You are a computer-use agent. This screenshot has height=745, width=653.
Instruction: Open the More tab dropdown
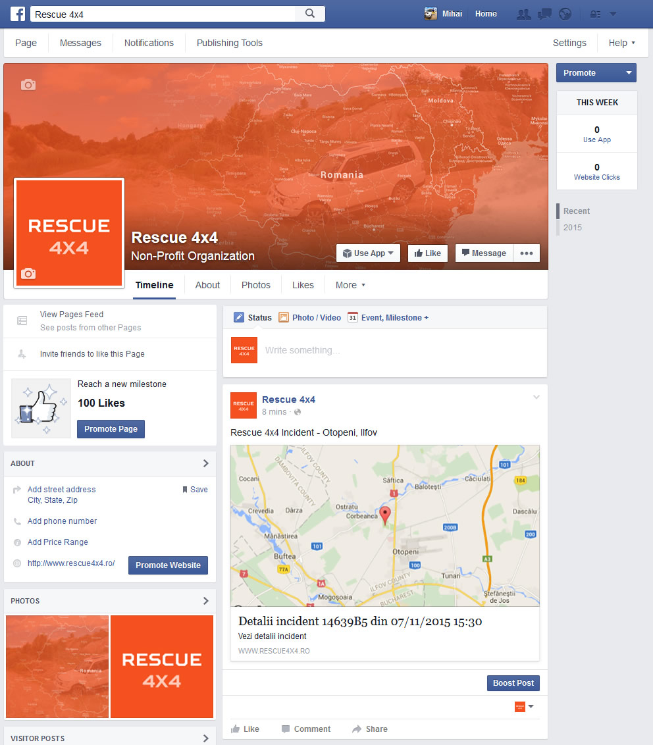coord(350,285)
